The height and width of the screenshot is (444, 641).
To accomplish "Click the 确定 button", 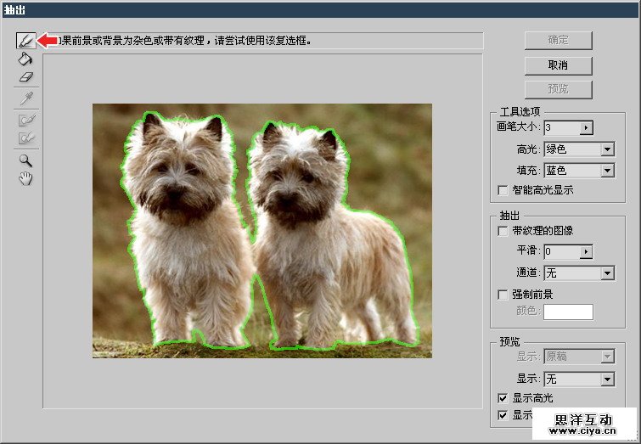I will pos(558,41).
